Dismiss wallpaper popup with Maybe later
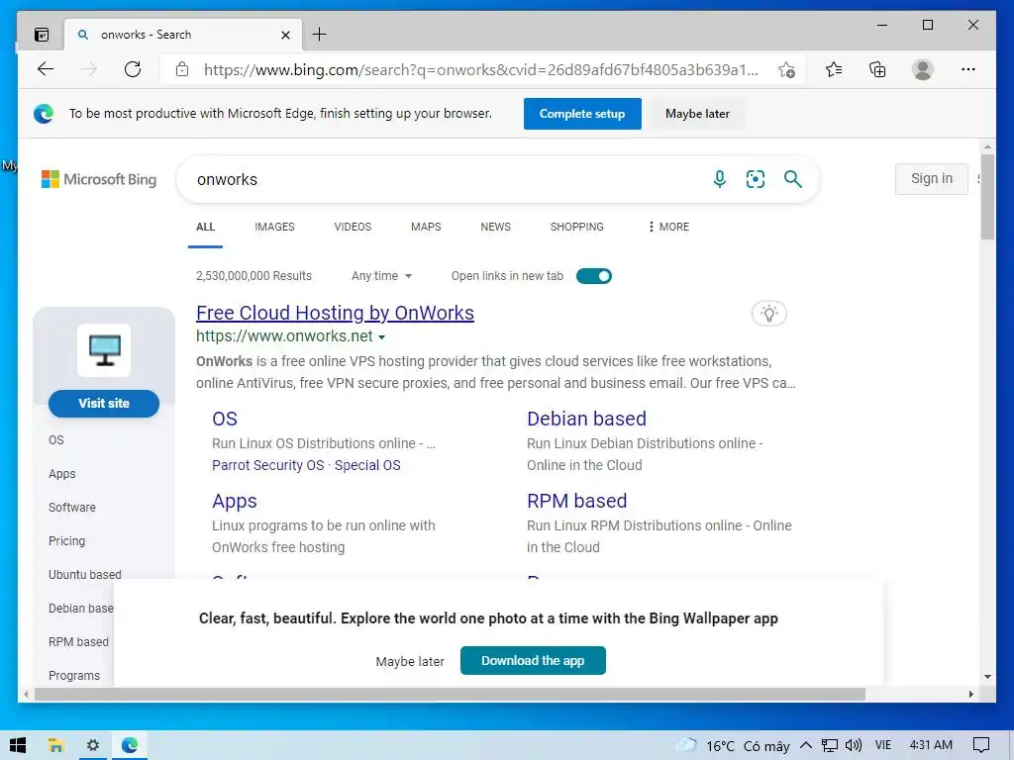 click(410, 661)
